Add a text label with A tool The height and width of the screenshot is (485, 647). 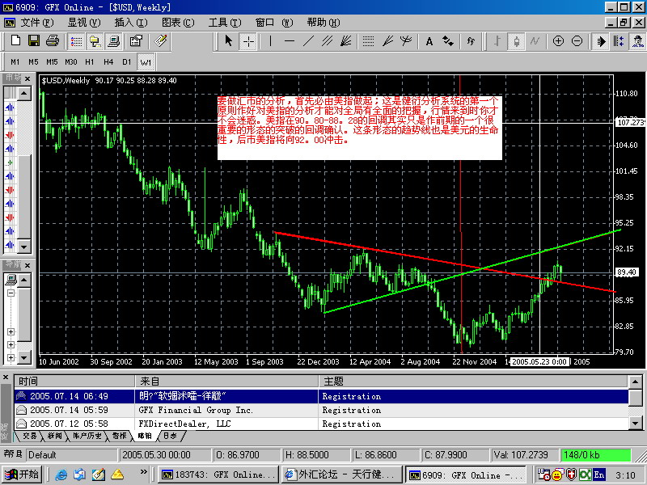pos(429,41)
